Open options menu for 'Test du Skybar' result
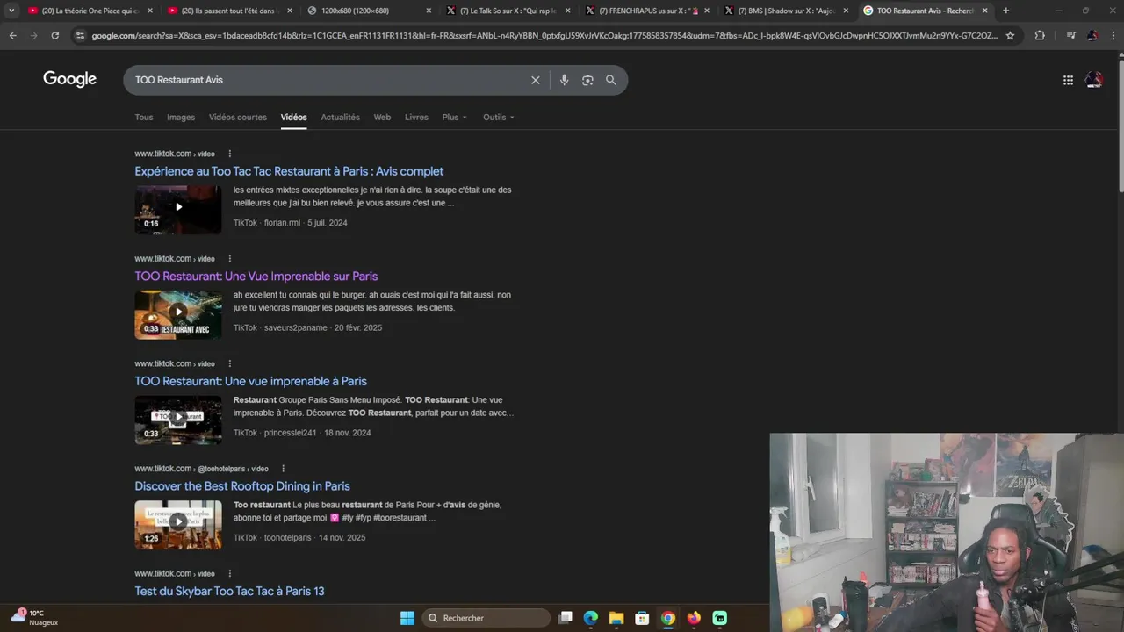Image resolution: width=1124 pixels, height=632 pixels. (x=230, y=573)
